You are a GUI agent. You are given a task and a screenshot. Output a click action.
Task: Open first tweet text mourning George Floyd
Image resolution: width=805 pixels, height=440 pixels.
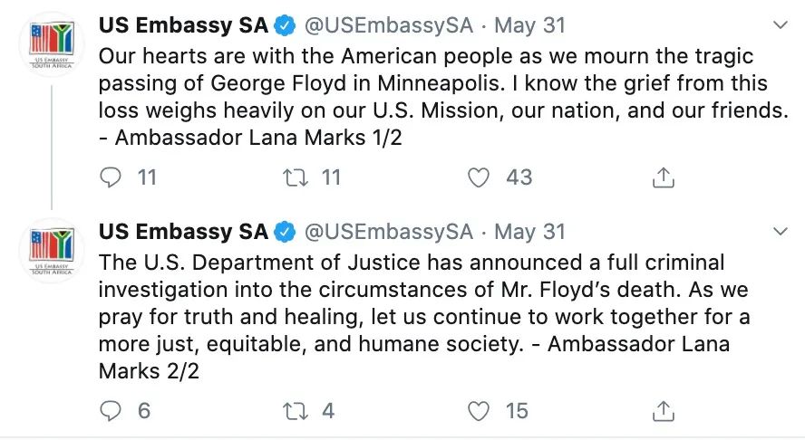[426, 98]
